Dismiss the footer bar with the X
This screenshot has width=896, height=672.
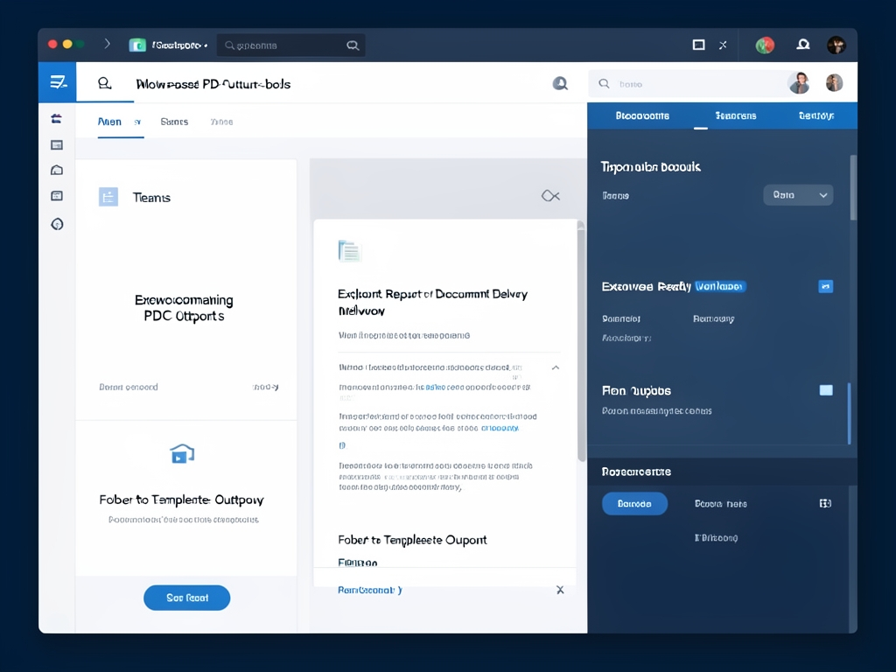[560, 590]
